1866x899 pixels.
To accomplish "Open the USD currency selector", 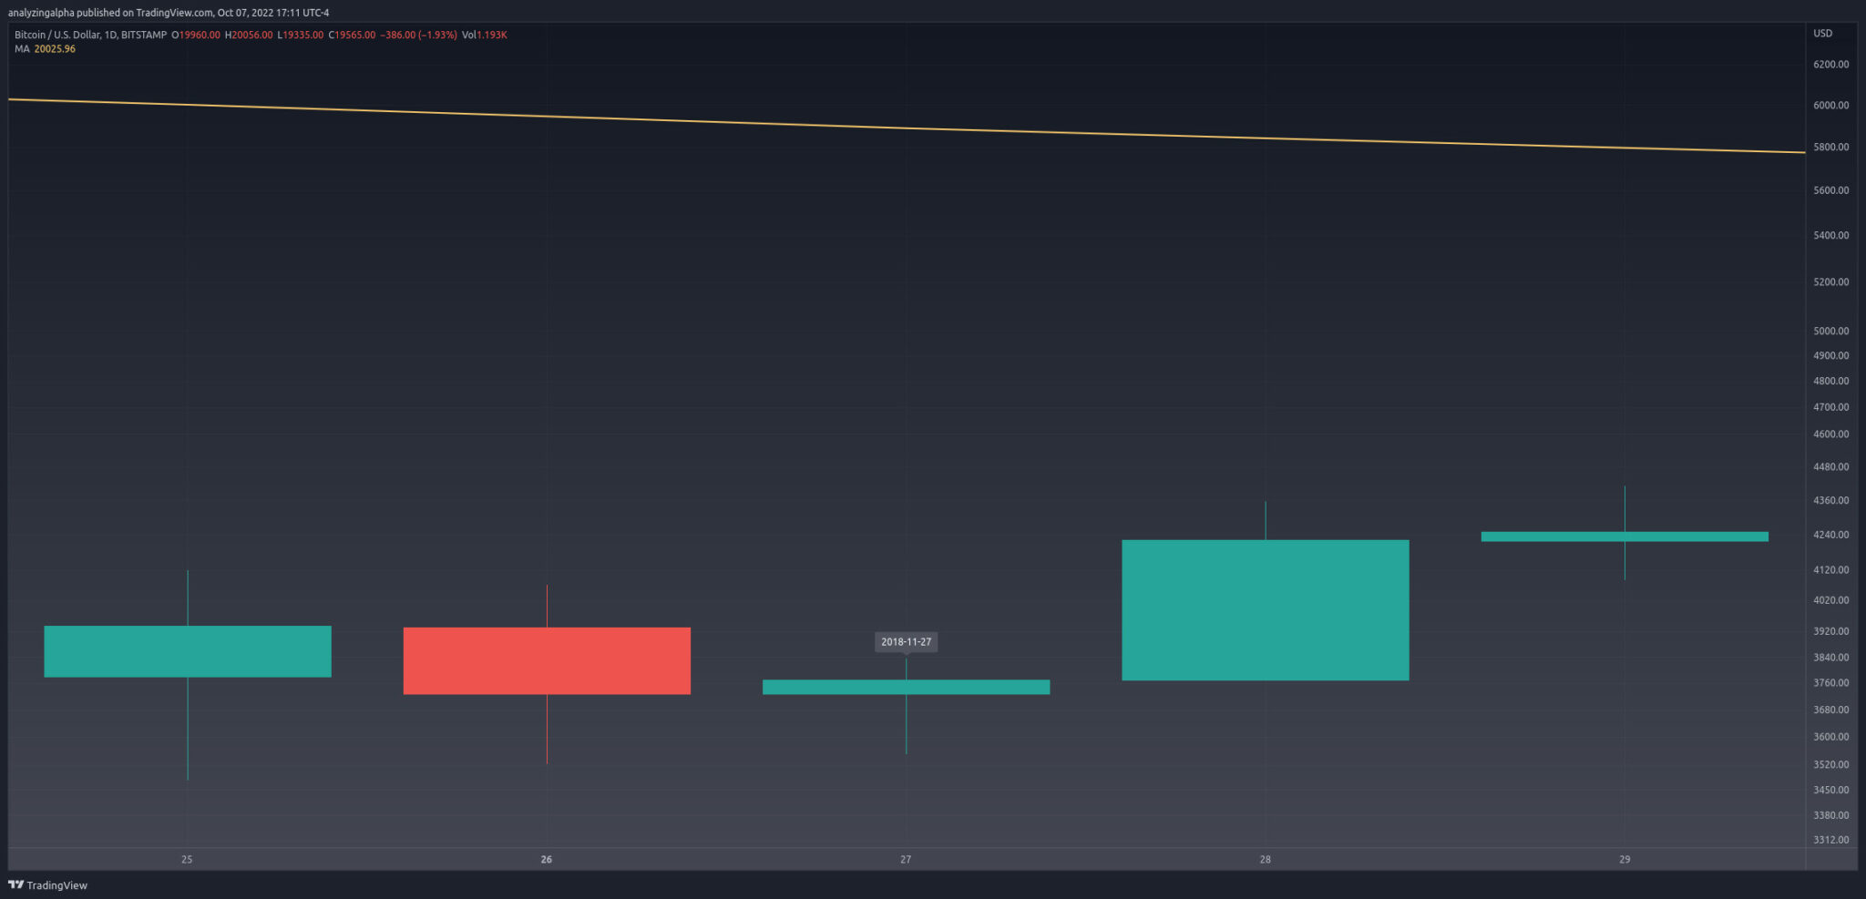I will pyautogui.click(x=1822, y=34).
